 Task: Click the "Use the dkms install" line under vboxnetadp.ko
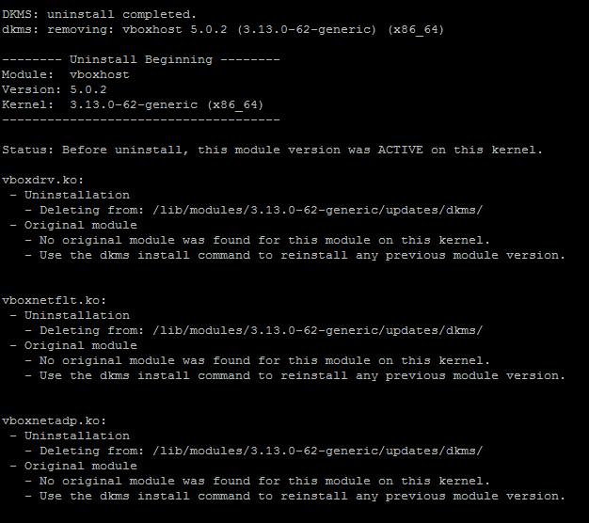pos(301,496)
